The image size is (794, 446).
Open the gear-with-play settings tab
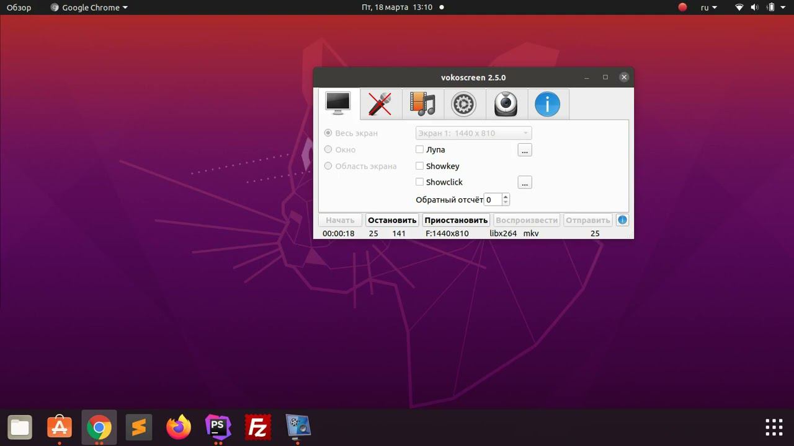click(x=463, y=104)
